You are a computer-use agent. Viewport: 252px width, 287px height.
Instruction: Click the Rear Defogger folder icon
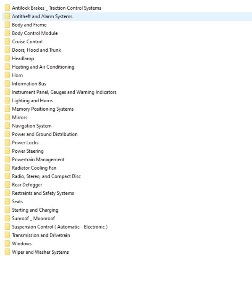coord(7,185)
